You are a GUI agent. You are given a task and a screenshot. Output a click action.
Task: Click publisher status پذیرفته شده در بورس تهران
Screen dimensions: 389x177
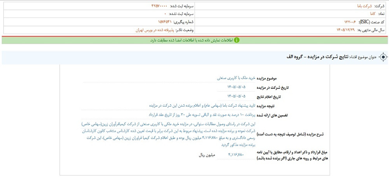(x=154, y=30)
